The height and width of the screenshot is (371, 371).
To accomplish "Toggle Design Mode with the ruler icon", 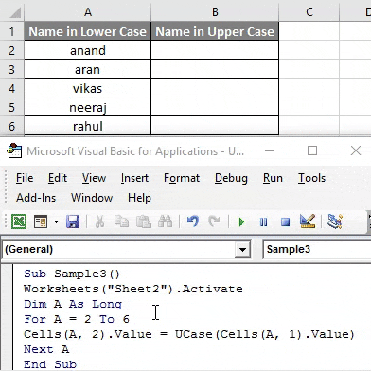I will click(308, 221).
